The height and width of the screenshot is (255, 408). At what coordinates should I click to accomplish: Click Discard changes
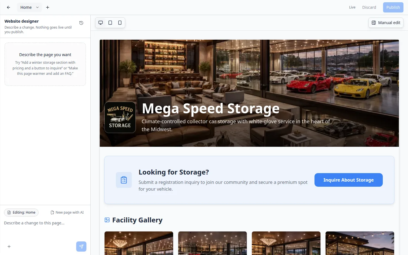coord(369,7)
